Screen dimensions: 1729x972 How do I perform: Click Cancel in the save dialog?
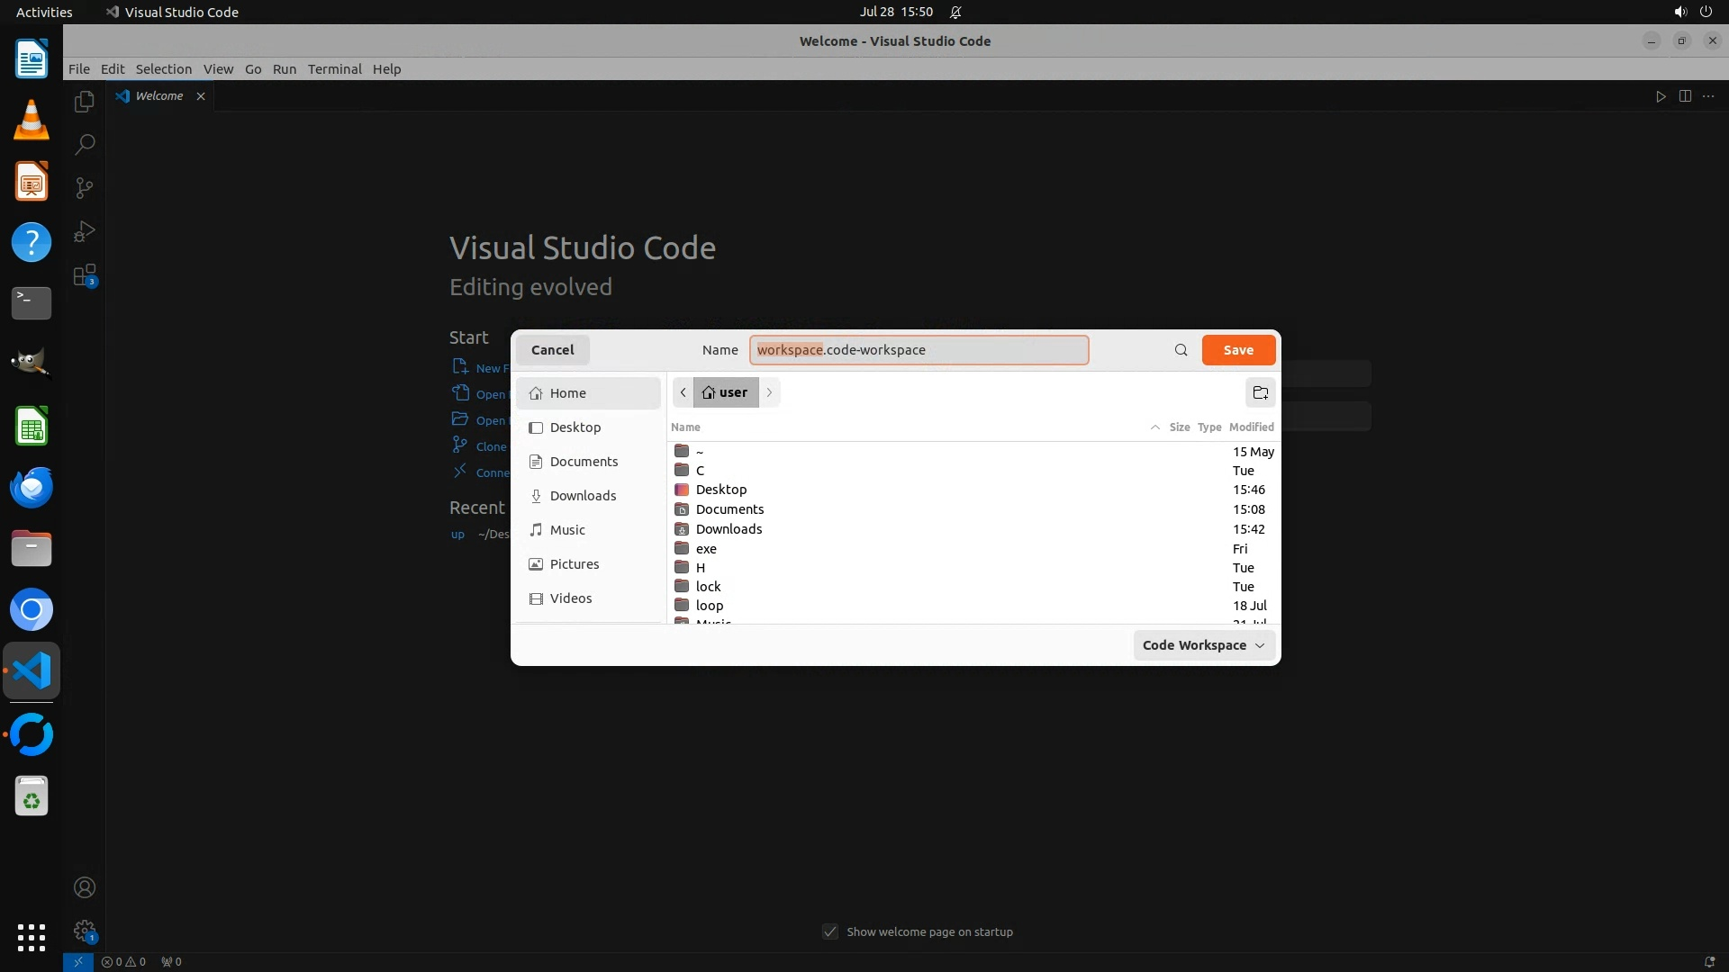[552, 350]
